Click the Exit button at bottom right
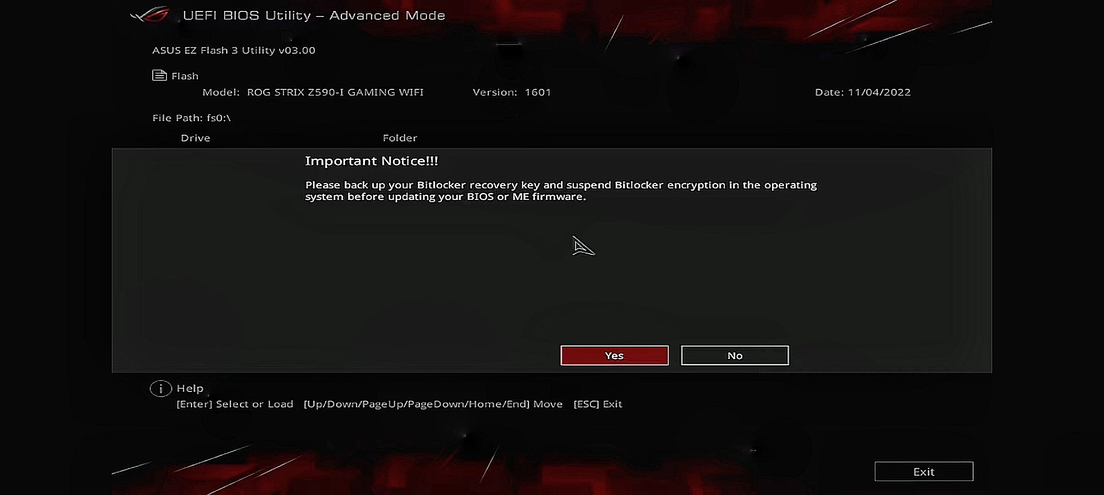The width and height of the screenshot is (1104, 495). coord(924,472)
